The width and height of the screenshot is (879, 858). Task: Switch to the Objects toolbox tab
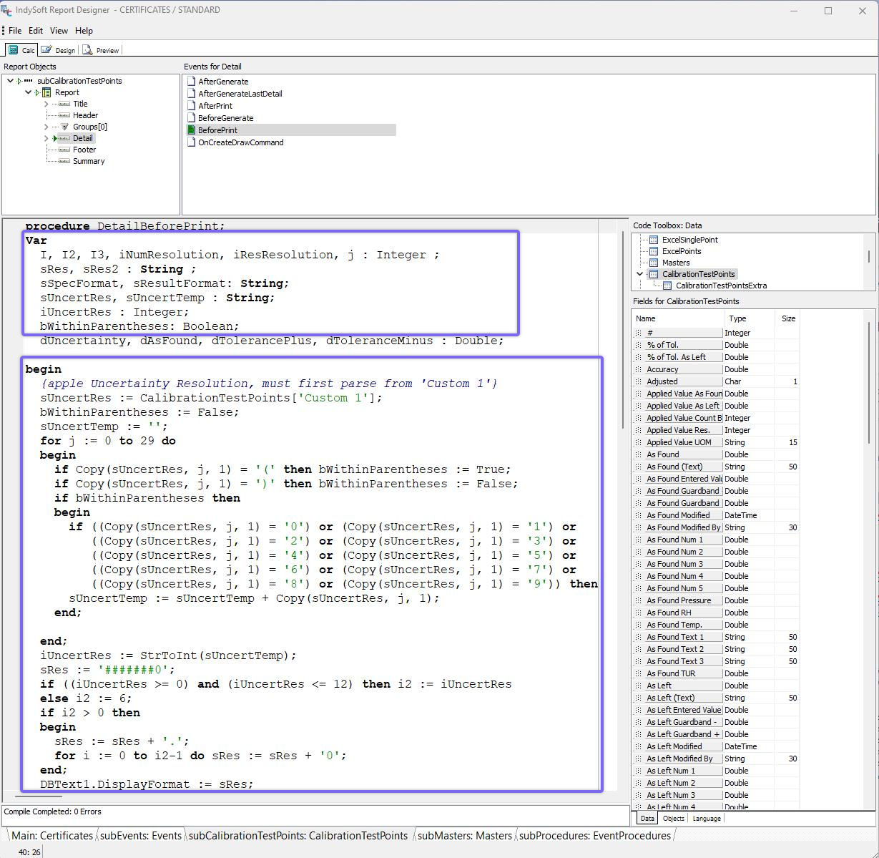[673, 818]
